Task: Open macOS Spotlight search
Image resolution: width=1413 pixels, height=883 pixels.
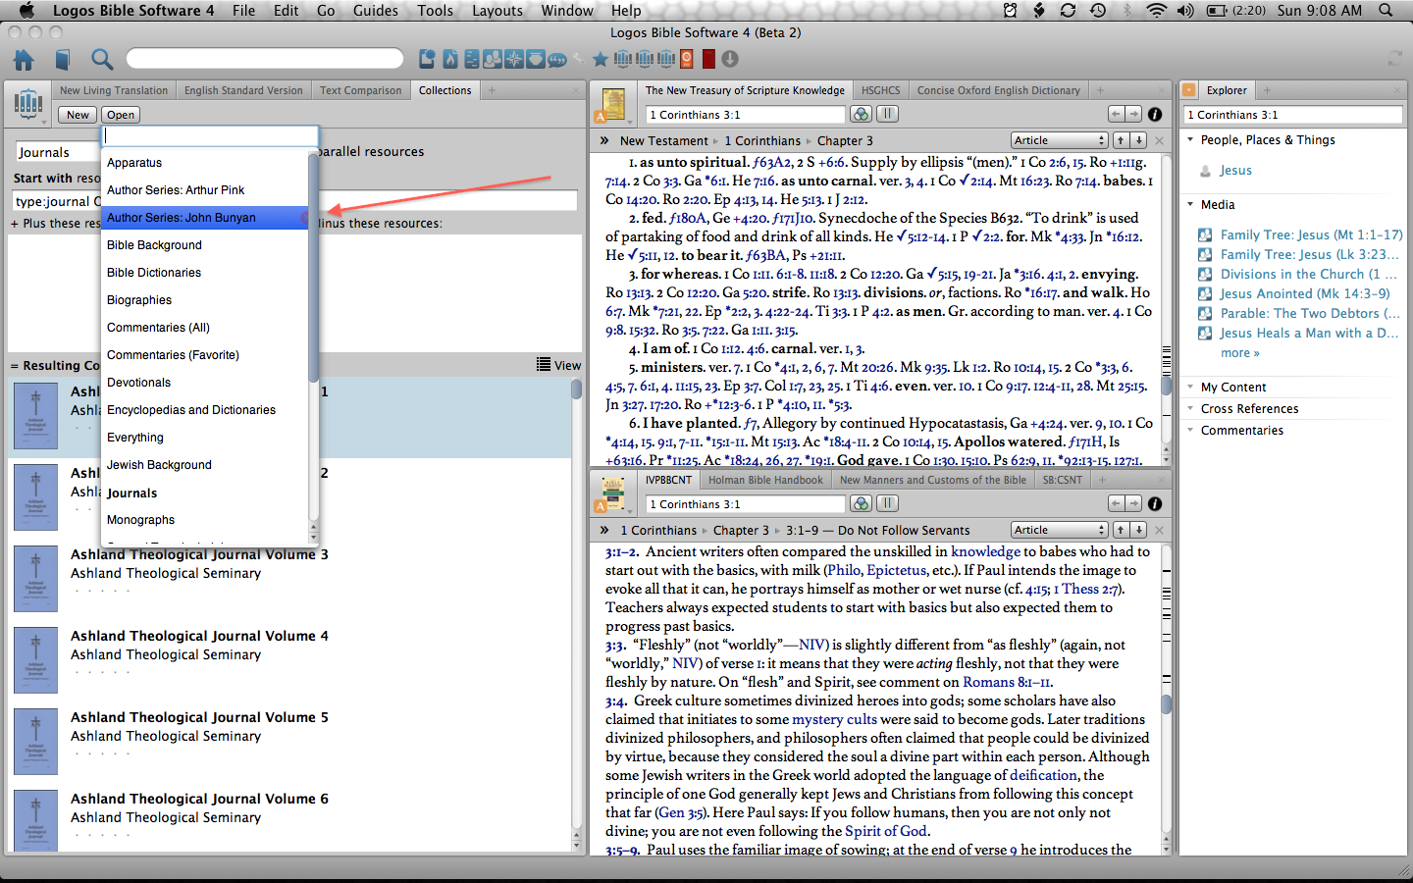Action: pos(1386,11)
